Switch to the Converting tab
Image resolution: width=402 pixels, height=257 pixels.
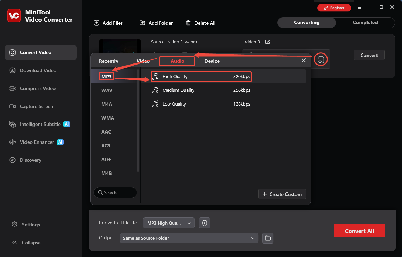pos(306,22)
